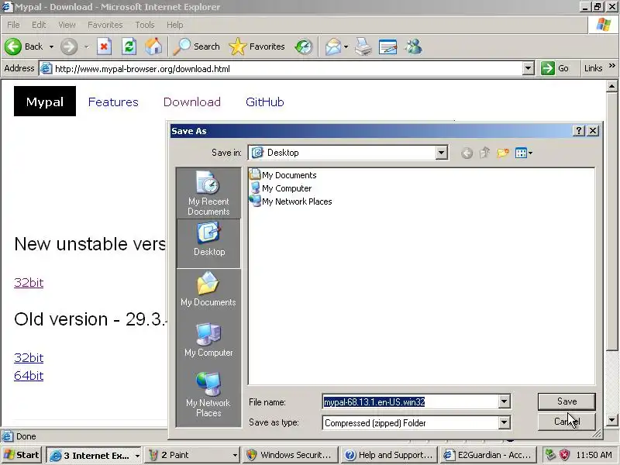Click the red Stop icon in IE toolbar
620x465 pixels.
pos(104,46)
